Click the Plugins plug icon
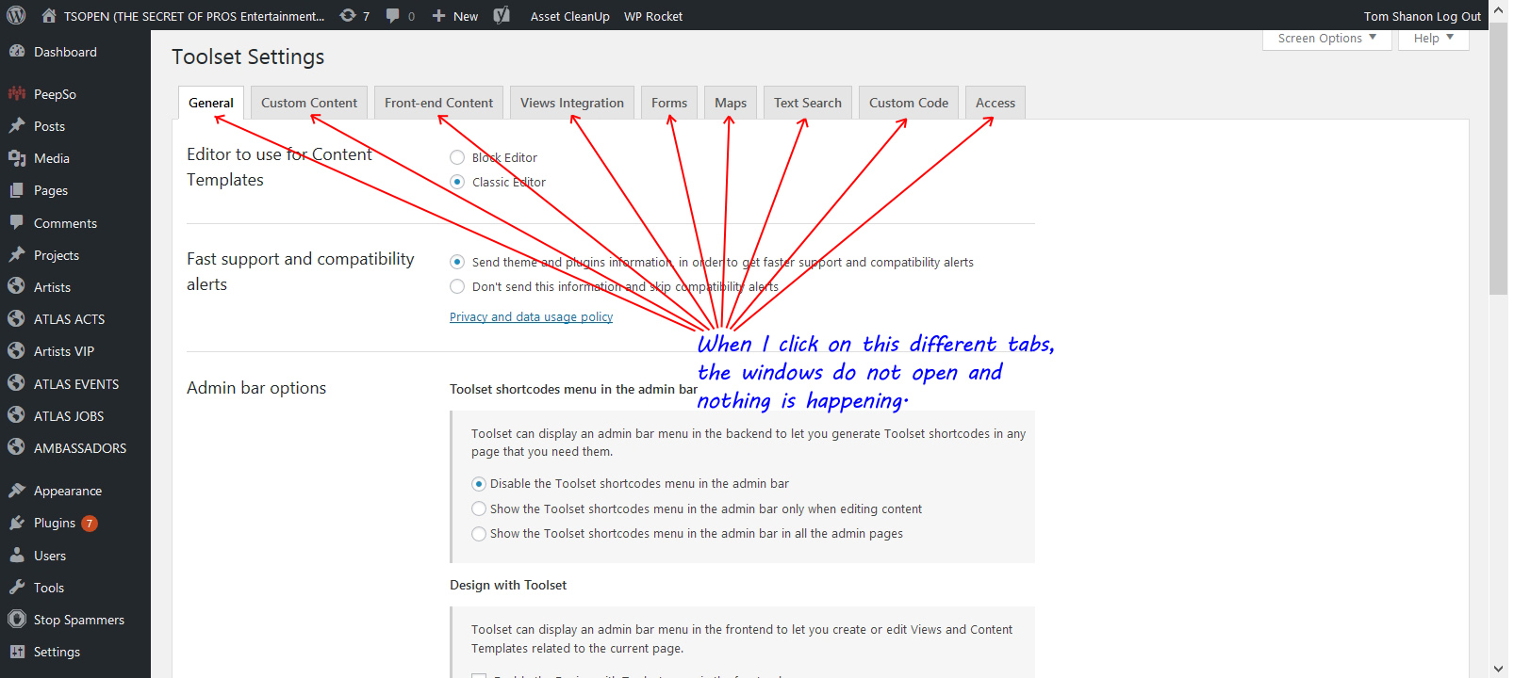This screenshot has height=678, width=1514. point(16,523)
